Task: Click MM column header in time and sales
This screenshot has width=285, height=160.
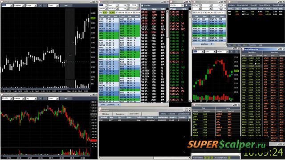Action: coord(163,9)
